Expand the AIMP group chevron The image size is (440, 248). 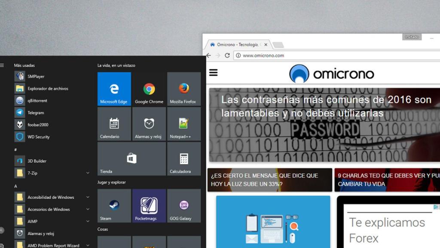click(x=87, y=221)
